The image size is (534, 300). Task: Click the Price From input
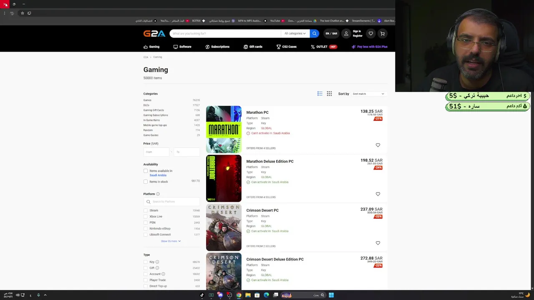click(x=156, y=152)
